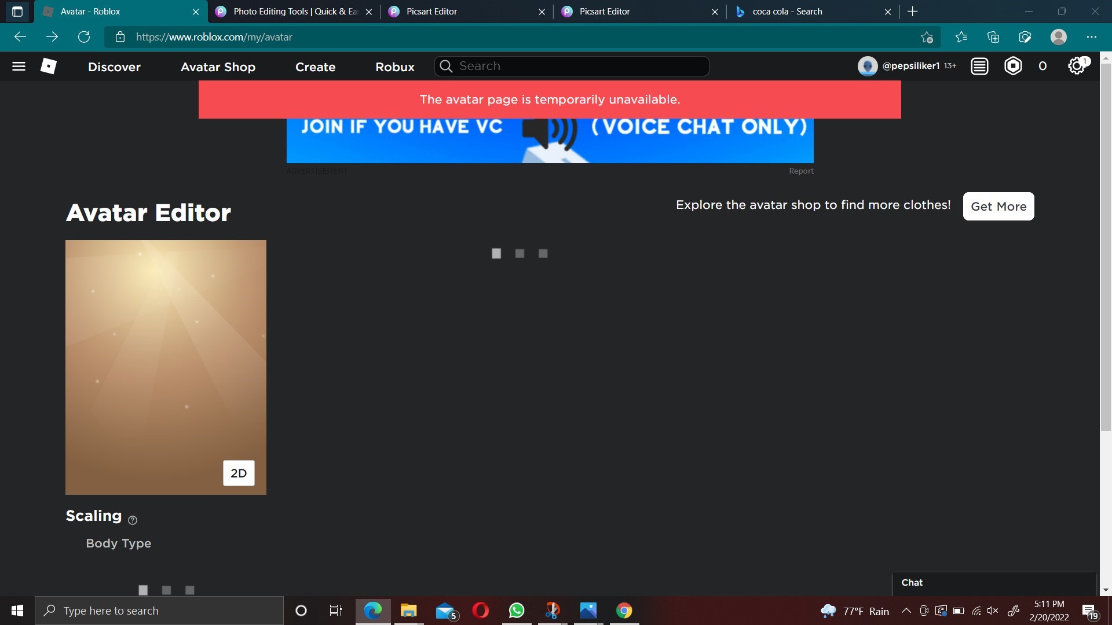1112x625 pixels.
Task: Switch to first Picsart Editor tab
Action: (467, 12)
